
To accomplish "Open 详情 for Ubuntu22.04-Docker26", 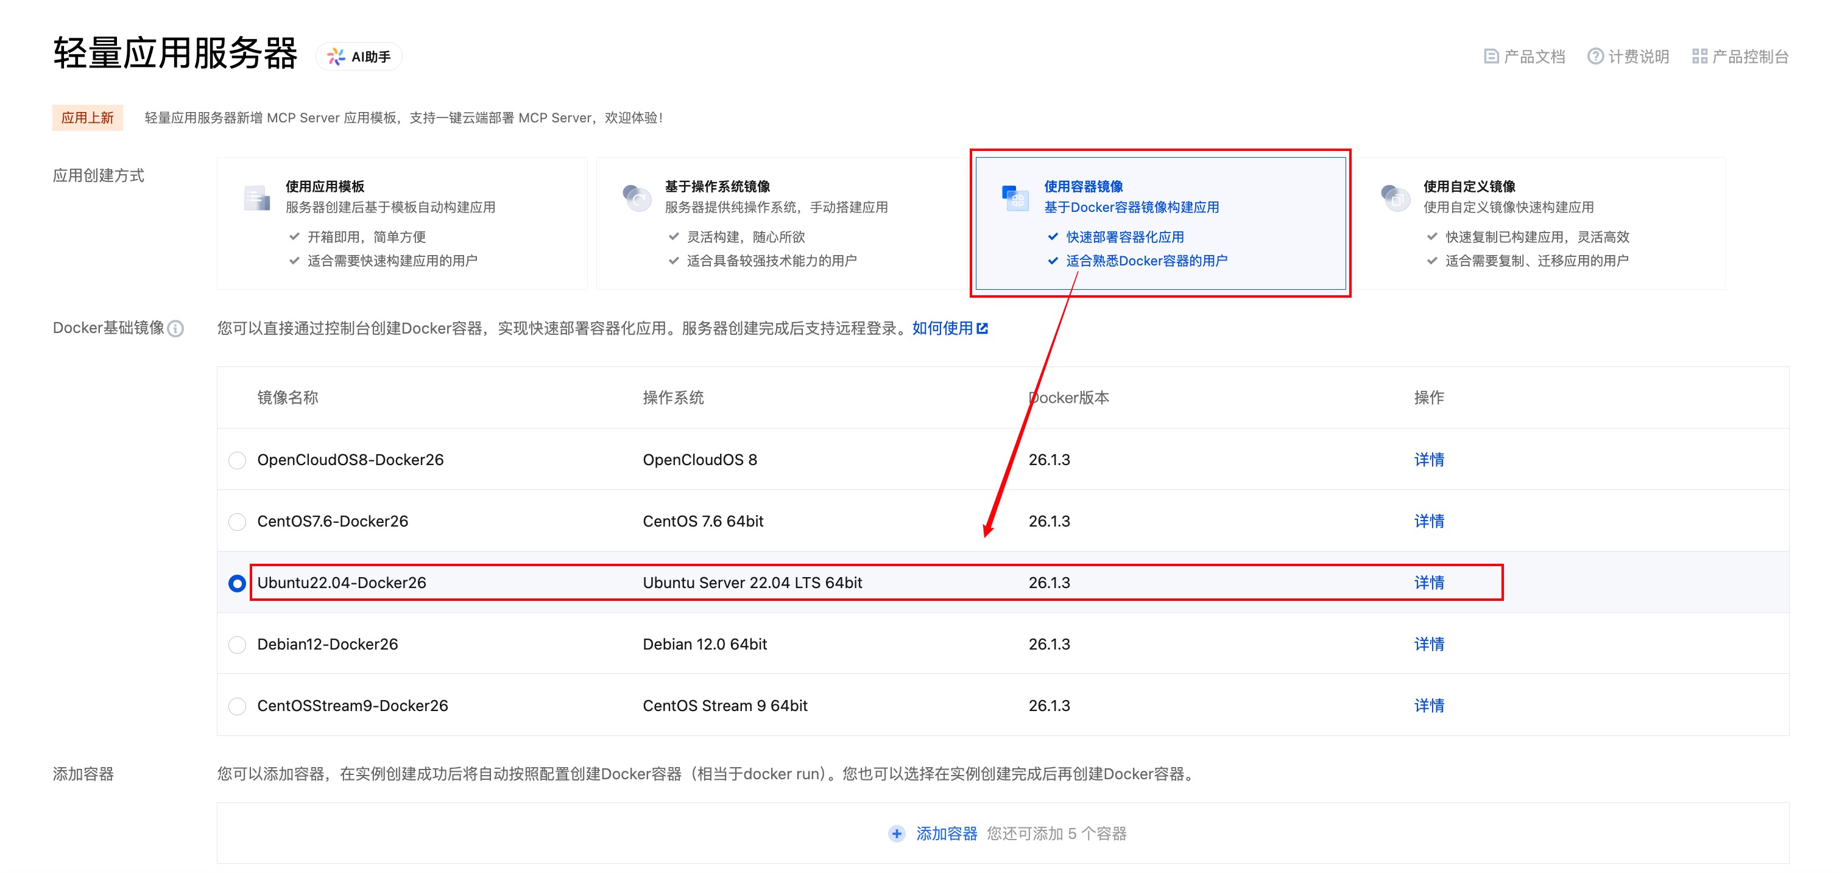I will pos(1428,582).
